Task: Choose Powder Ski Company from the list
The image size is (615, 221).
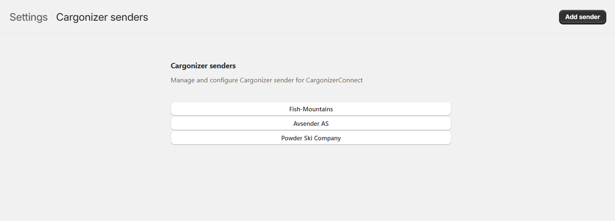Action: (x=311, y=138)
